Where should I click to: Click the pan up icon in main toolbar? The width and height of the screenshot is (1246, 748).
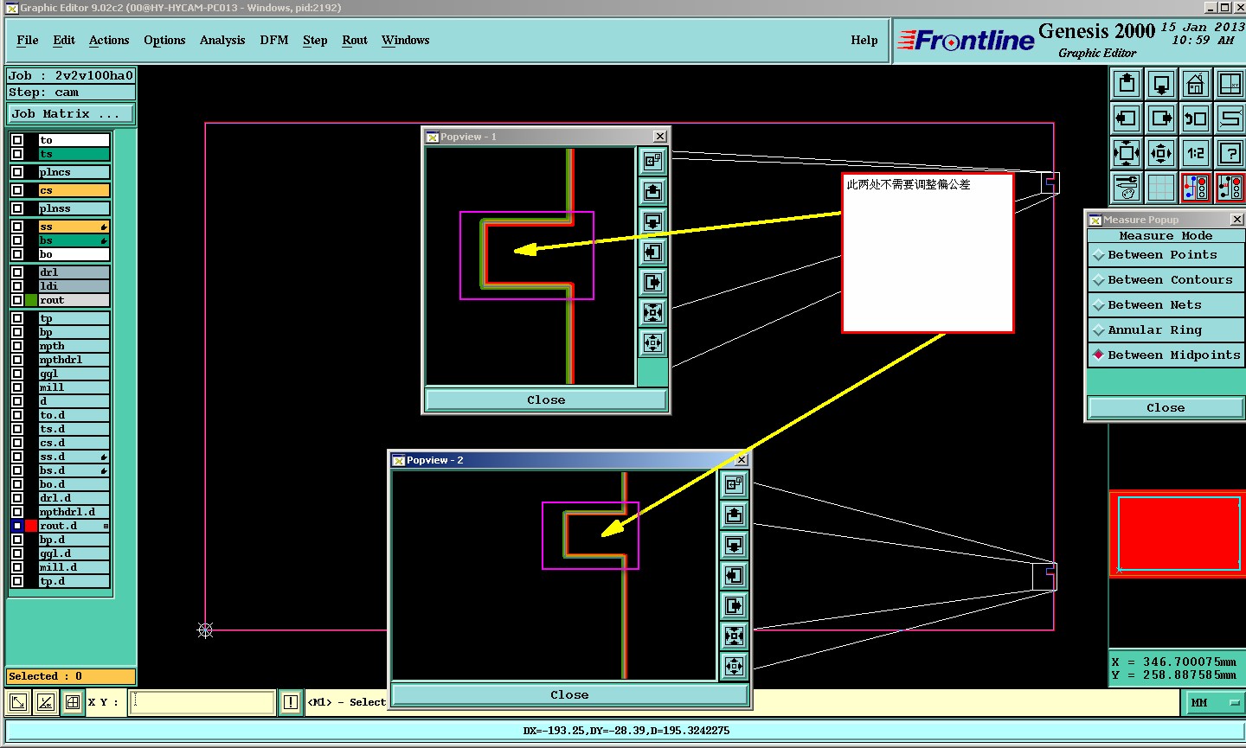coord(1127,84)
